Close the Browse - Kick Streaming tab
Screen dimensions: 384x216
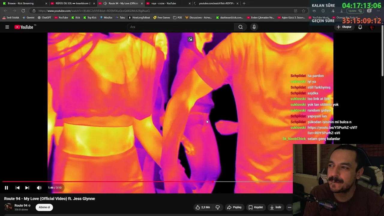(46, 3)
